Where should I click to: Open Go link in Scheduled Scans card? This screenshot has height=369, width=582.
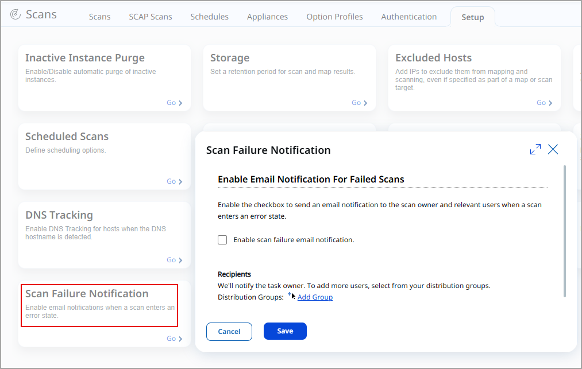click(174, 181)
